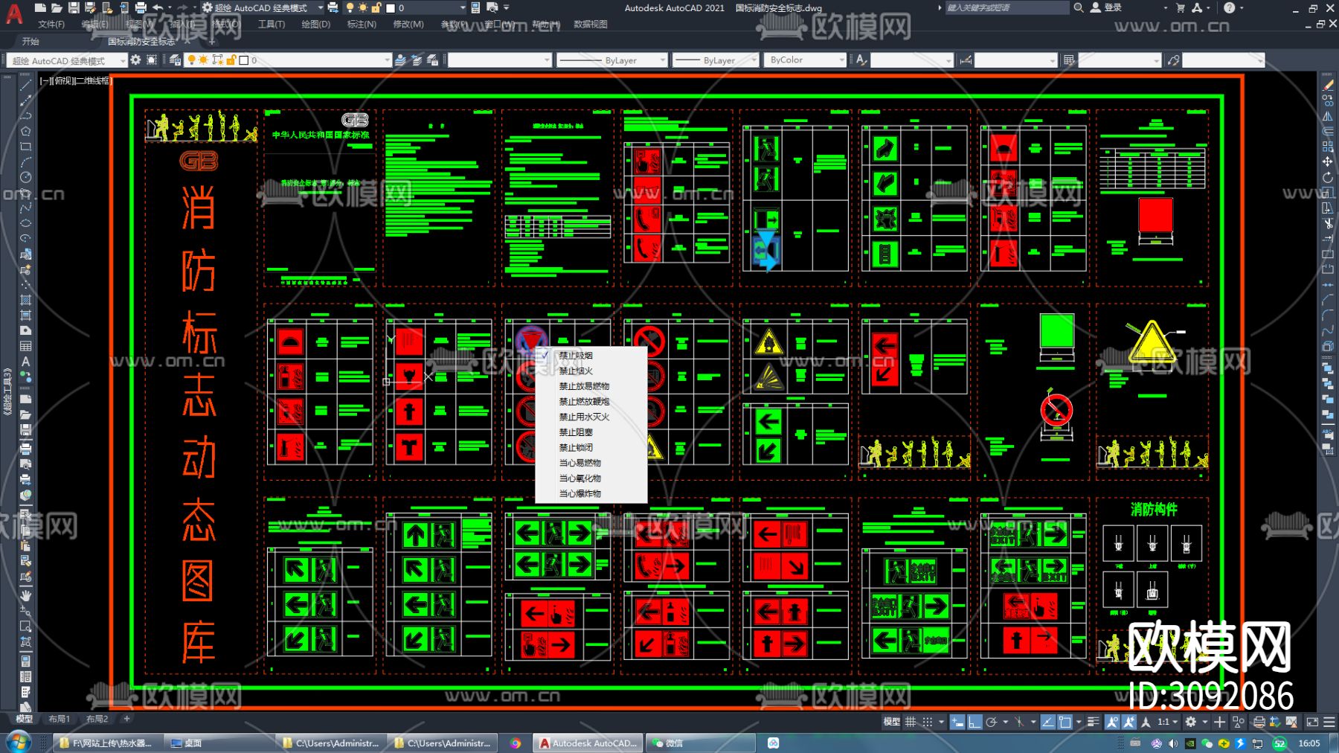Toggle object snap tracking in status bar

[1047, 722]
